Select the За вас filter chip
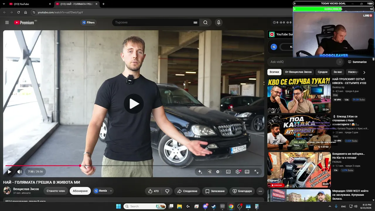The width and height of the screenshot is (375, 211). point(338,72)
